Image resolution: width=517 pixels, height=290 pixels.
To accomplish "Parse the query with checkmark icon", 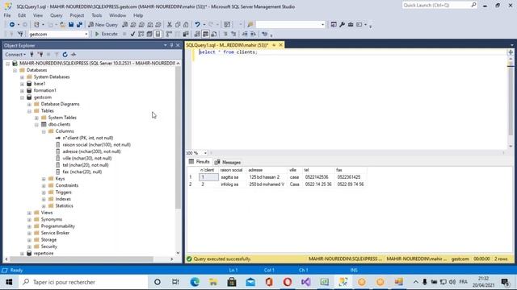I will [x=132, y=34].
